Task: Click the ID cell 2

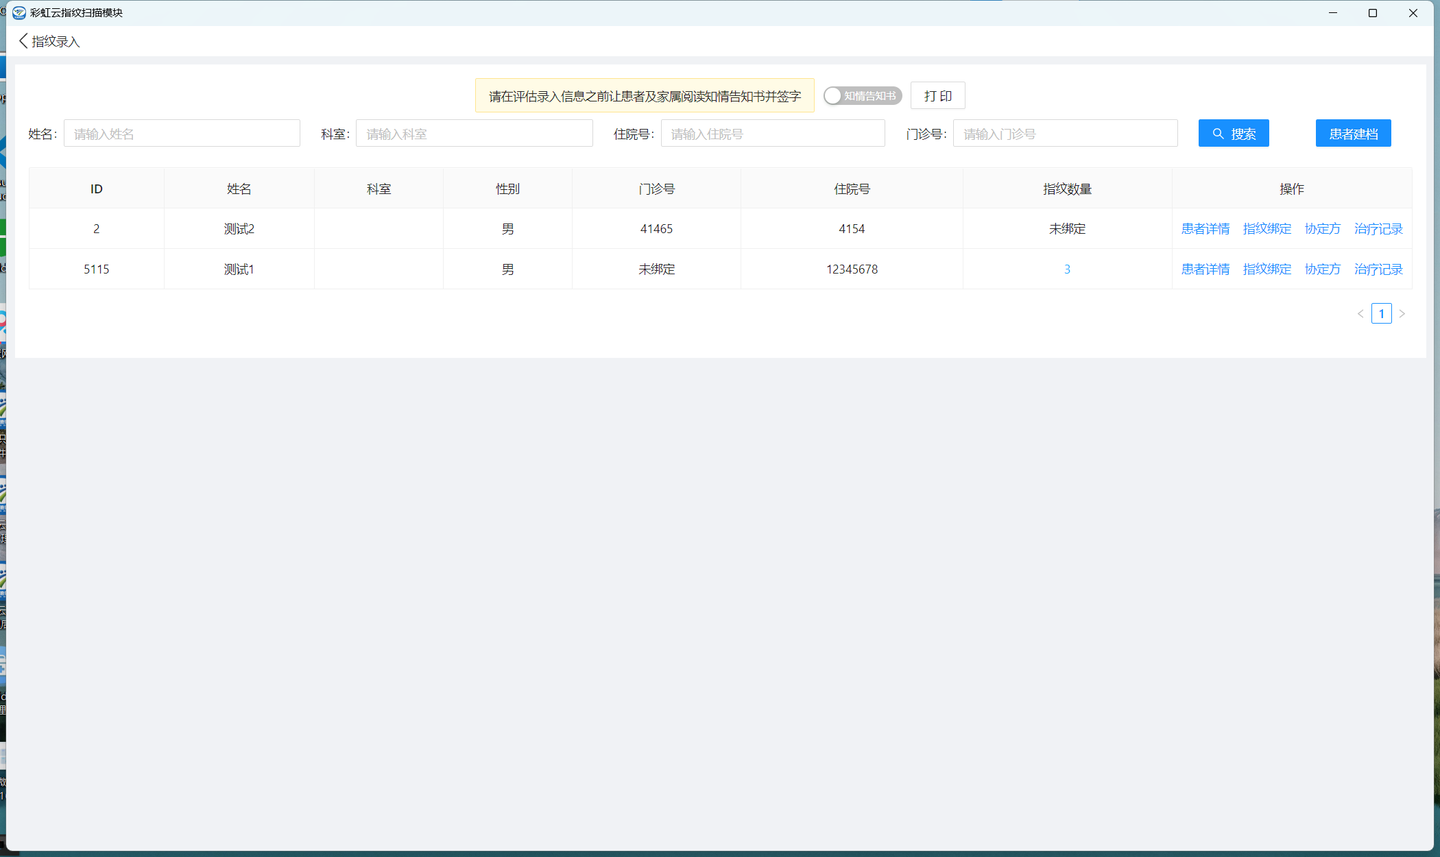Action: [x=97, y=229]
